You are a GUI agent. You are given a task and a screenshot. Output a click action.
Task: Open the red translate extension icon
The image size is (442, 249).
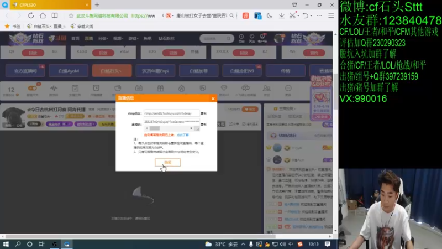(245, 16)
